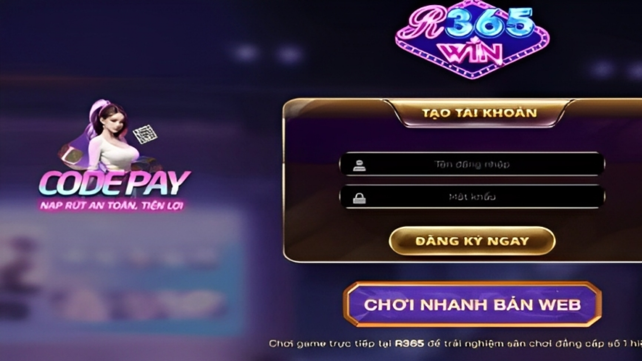Click the NẠP RÚT AN TOÀN, TIỆN LỢI tagline
The width and height of the screenshot is (642, 361).
(112, 205)
